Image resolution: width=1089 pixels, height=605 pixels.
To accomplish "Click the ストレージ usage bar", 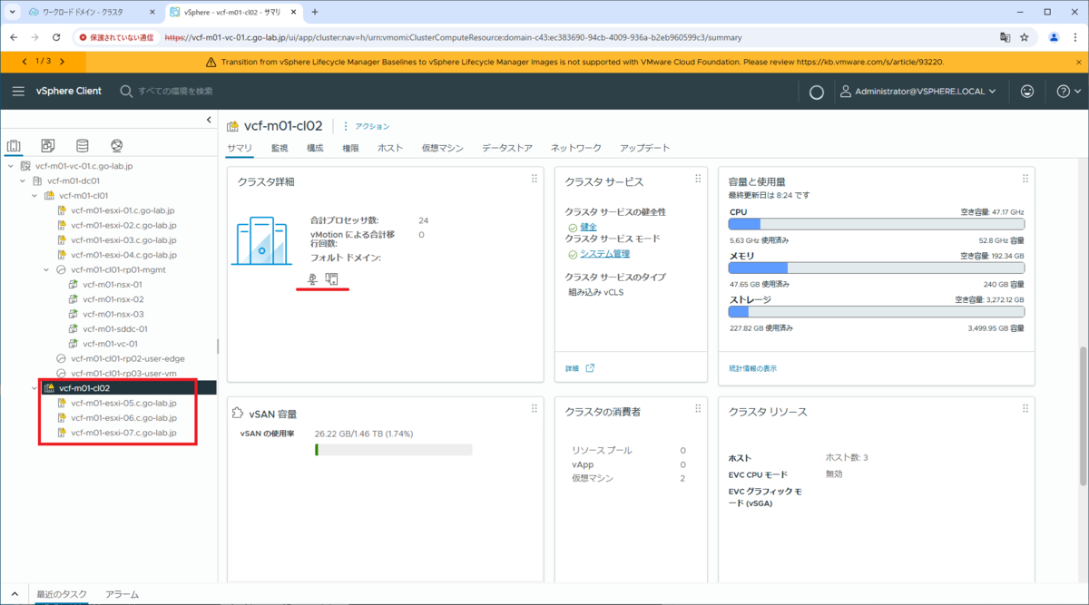I will click(x=877, y=311).
